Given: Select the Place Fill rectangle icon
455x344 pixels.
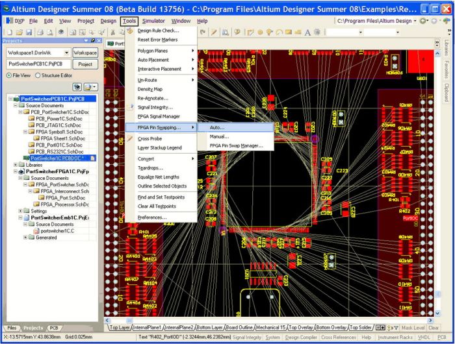Looking at the screenshot, I should coord(288,32).
